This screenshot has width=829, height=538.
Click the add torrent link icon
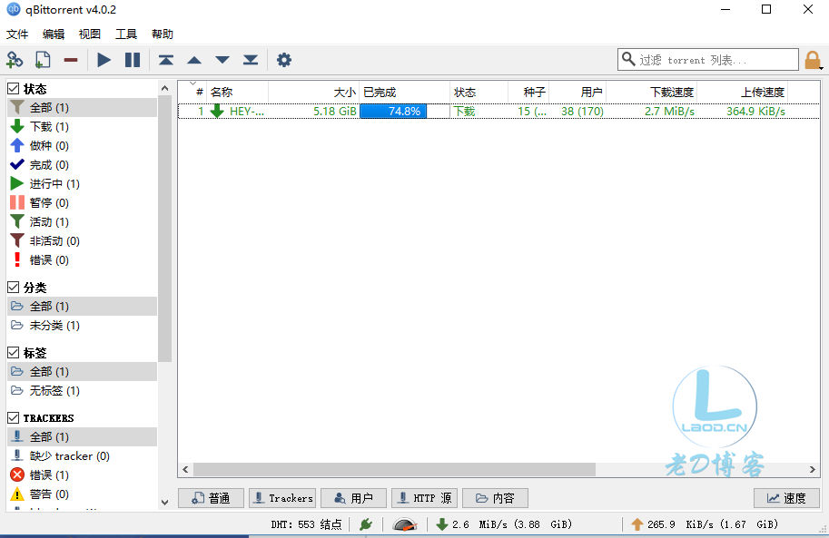point(15,60)
